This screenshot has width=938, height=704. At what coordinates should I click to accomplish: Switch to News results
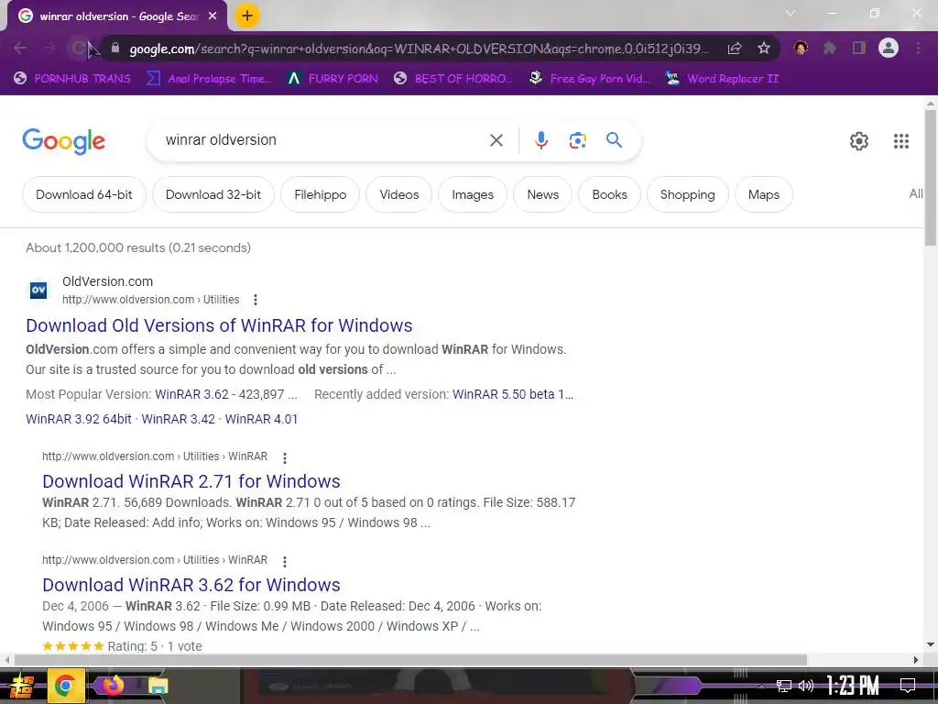542,194
